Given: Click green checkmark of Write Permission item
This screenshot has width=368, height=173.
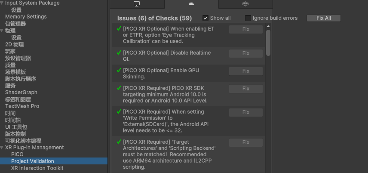Looking at the screenshot, I should (x=119, y=111).
